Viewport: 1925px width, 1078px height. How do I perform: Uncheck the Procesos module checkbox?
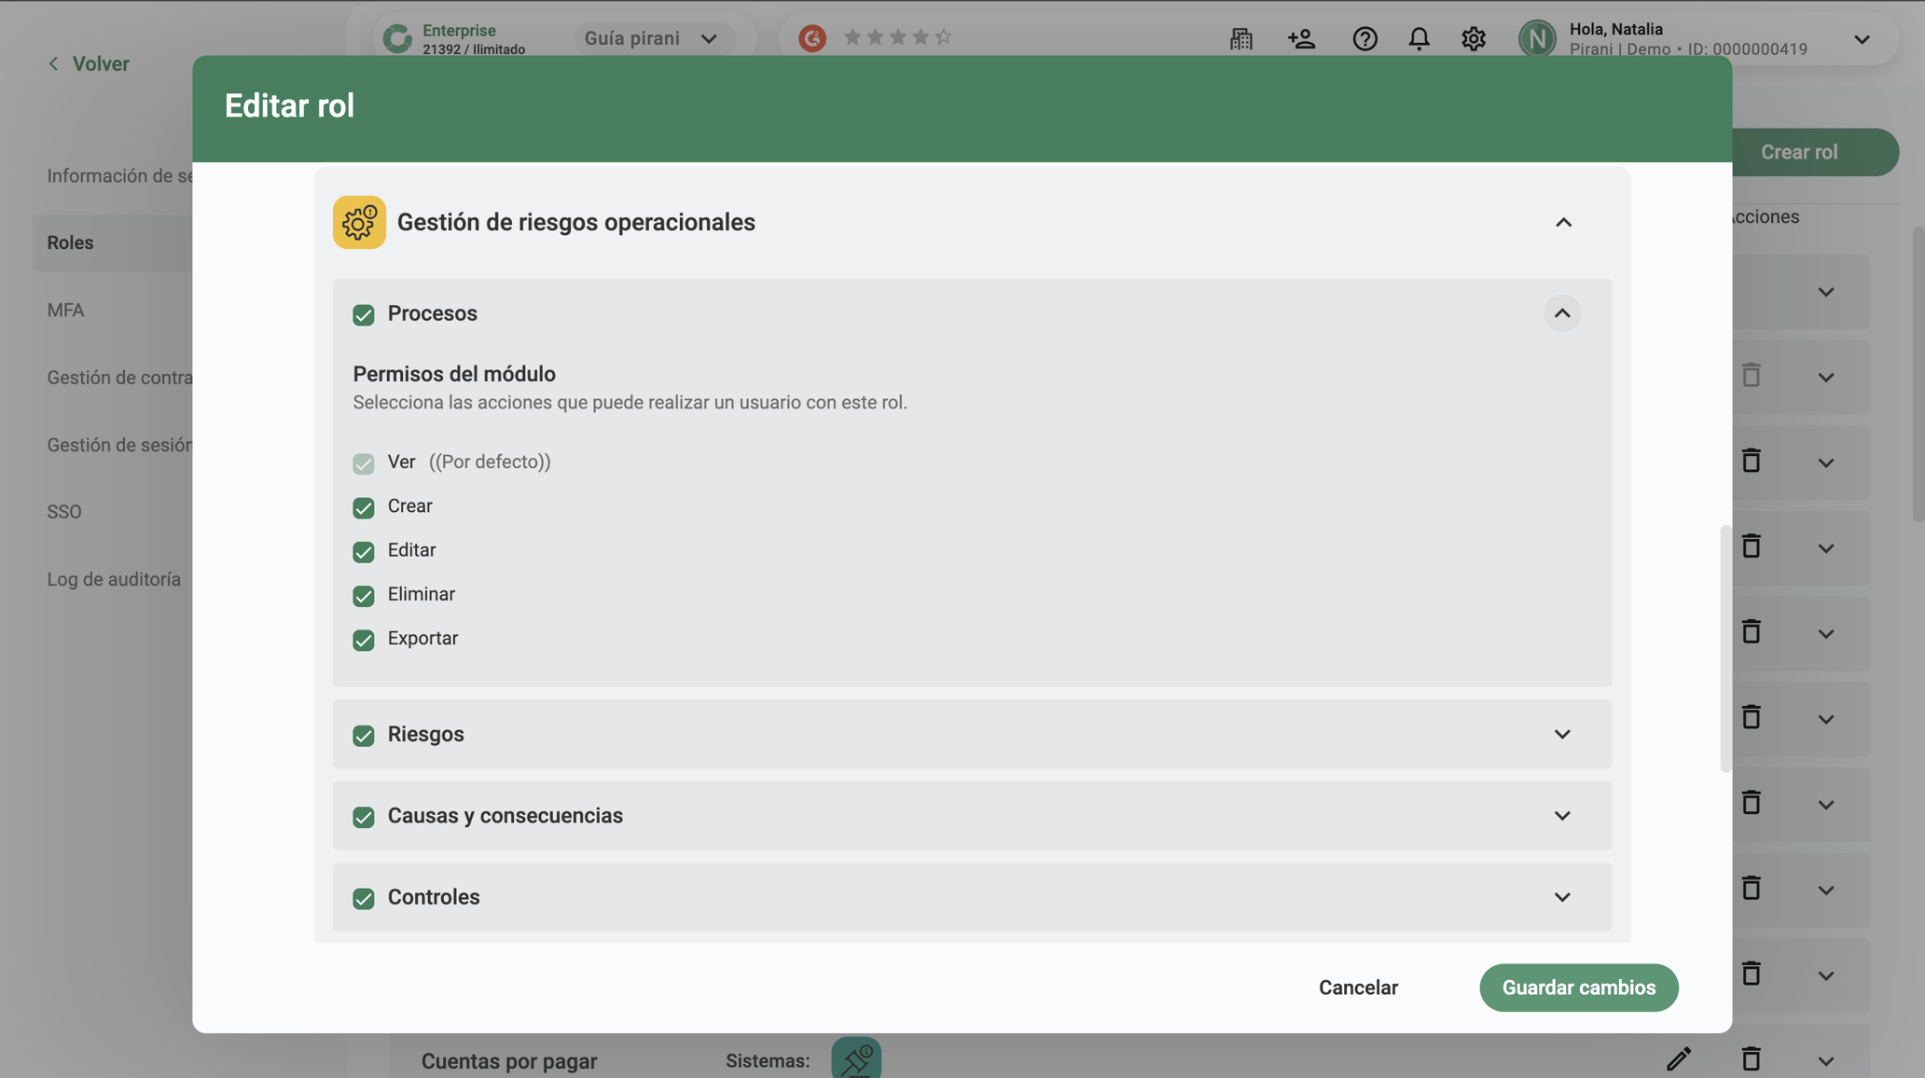pos(364,314)
